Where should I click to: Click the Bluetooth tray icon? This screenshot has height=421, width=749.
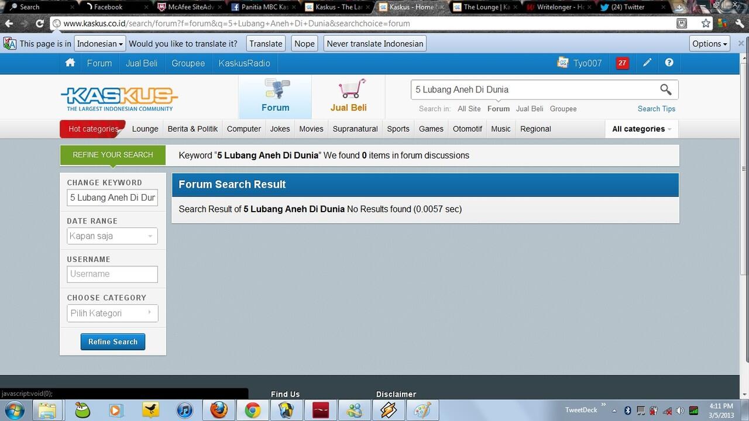point(628,410)
